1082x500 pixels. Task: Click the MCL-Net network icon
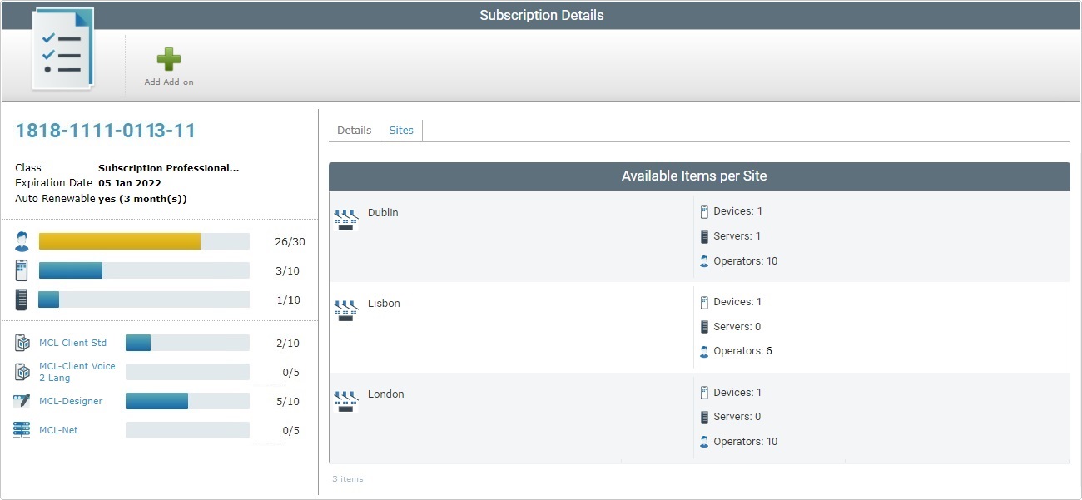click(x=22, y=429)
